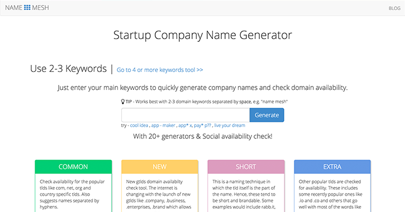The height and width of the screenshot is (212, 405).
Task: Click the NAME MESH home brand text
Action: [27, 8]
